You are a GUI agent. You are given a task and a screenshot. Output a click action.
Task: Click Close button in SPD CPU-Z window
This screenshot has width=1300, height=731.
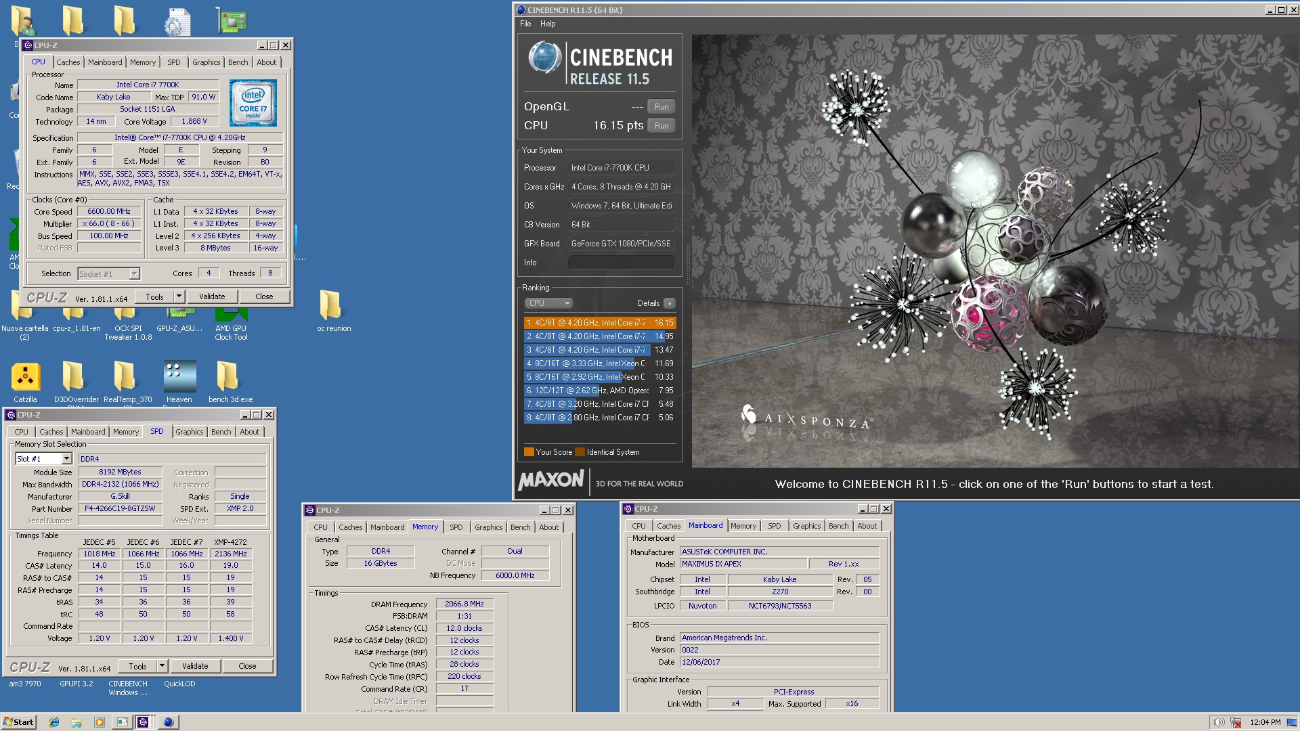point(248,666)
